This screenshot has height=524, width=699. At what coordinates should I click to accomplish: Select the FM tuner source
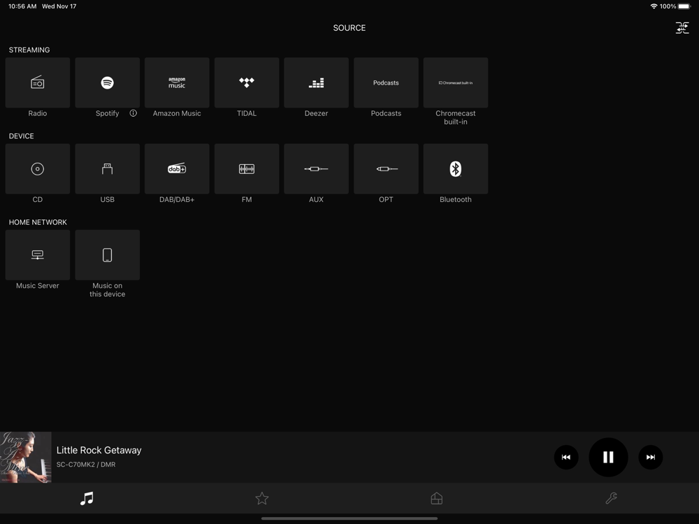[247, 169]
